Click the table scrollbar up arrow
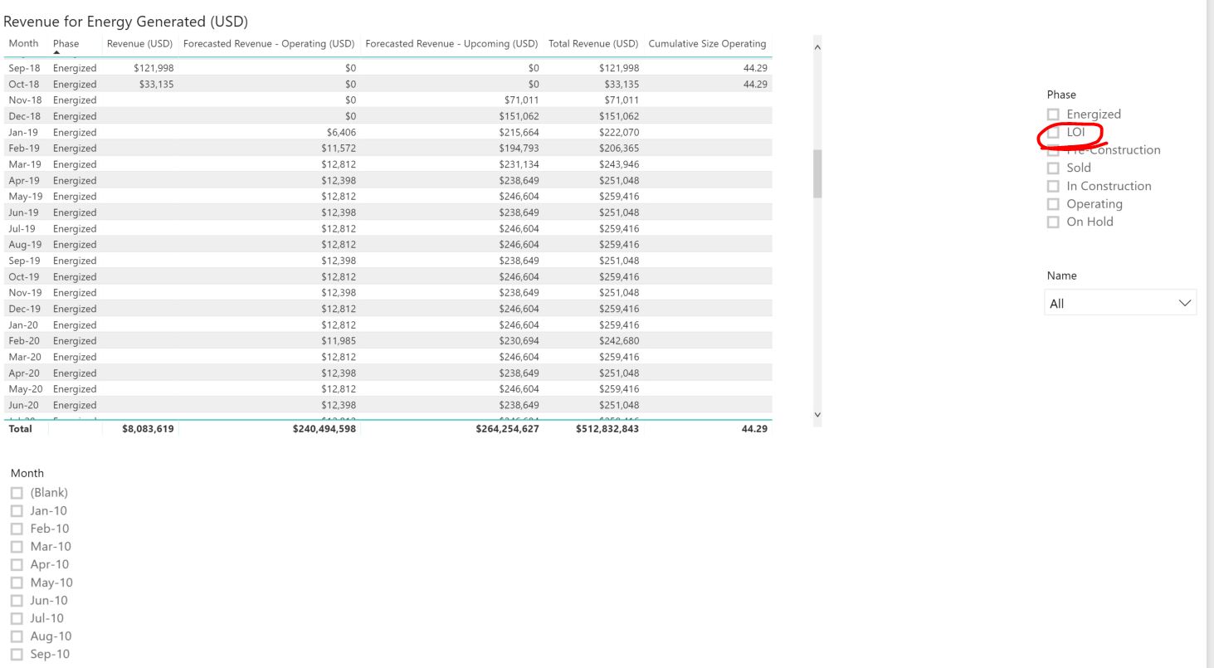This screenshot has height=668, width=1214. (817, 47)
